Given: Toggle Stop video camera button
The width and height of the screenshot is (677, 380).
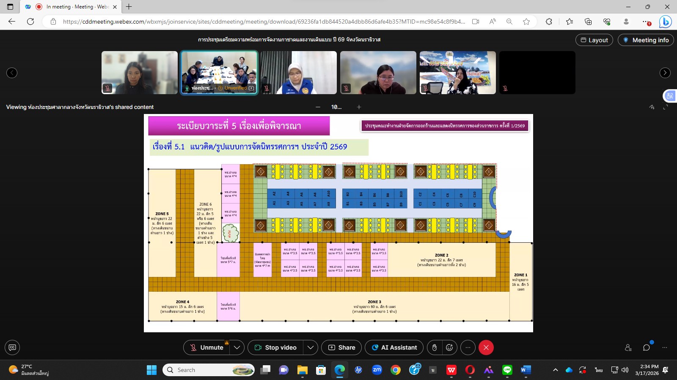Looking at the screenshot, I should [276, 347].
